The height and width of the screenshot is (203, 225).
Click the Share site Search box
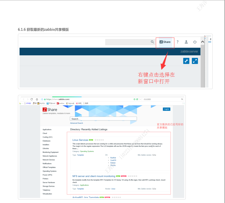pyautogui.click(x=103, y=119)
